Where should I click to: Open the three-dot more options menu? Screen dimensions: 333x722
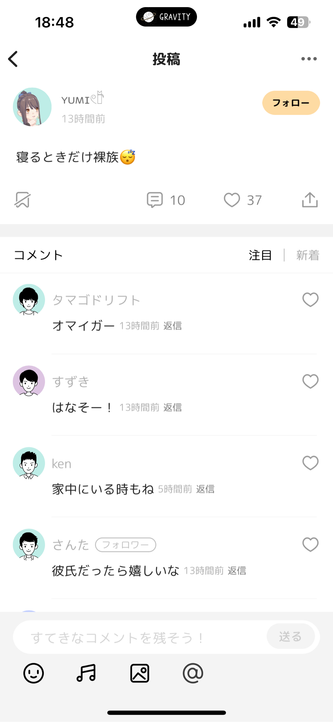click(309, 59)
